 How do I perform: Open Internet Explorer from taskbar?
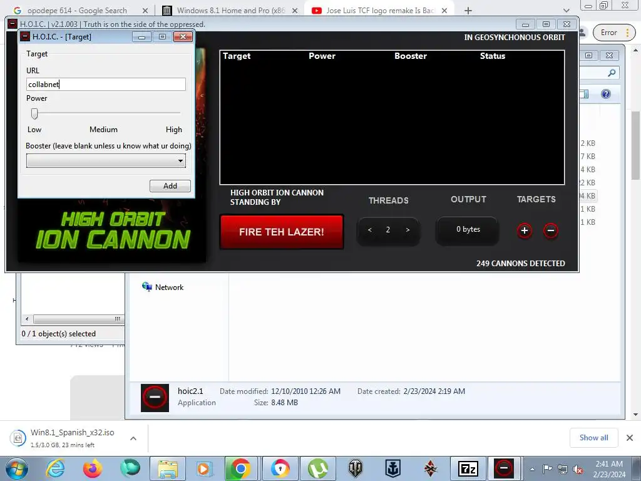(x=55, y=468)
